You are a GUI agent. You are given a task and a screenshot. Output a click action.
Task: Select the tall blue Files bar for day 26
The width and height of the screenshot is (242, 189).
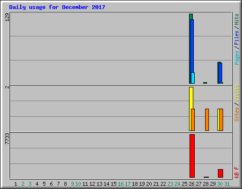pos(192,46)
